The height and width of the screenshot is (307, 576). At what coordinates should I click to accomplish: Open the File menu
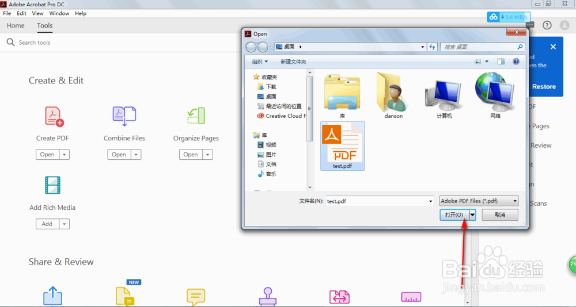tap(7, 13)
